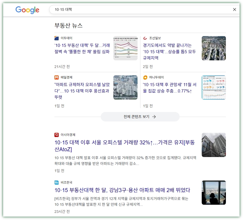Open 아시아경제 오피스텔 거래량 32% headline
The image size is (243, 220).
pyautogui.click(x=124, y=146)
